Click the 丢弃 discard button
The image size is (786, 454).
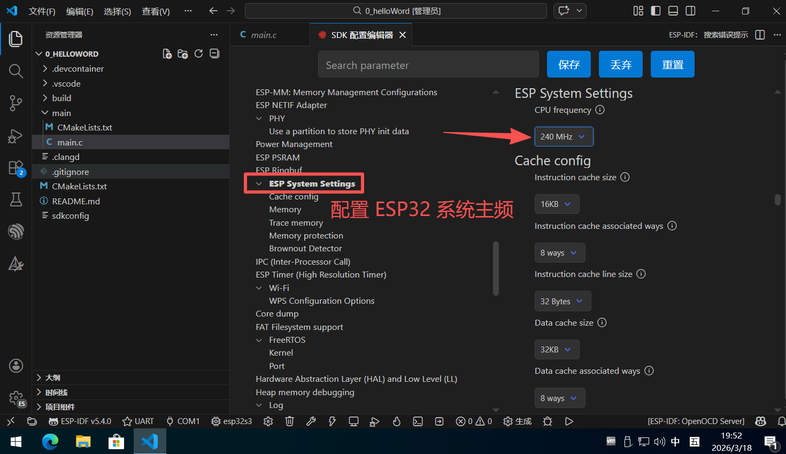pyautogui.click(x=621, y=64)
